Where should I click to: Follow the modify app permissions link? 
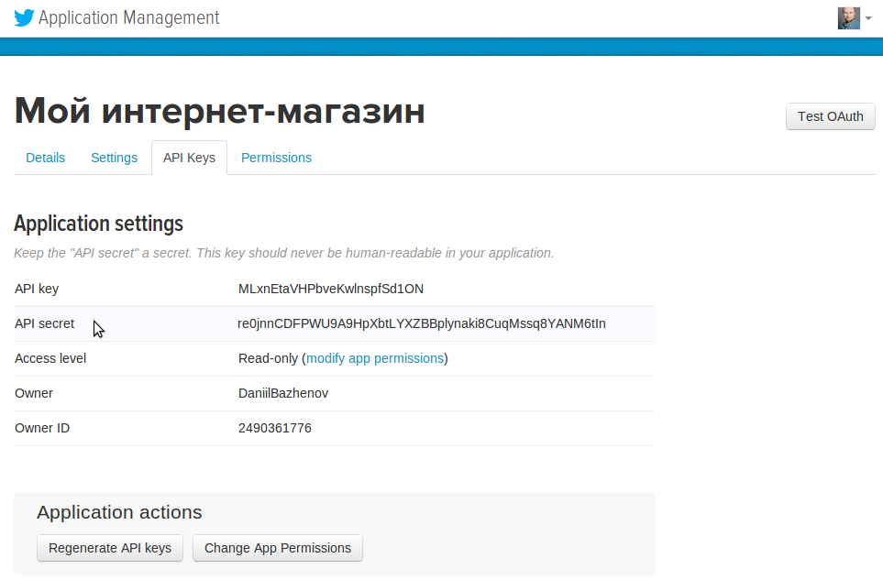[375, 358]
